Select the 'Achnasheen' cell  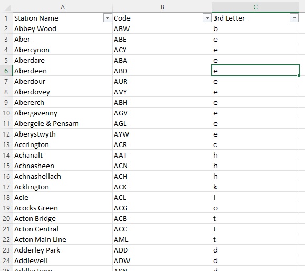pos(63,166)
